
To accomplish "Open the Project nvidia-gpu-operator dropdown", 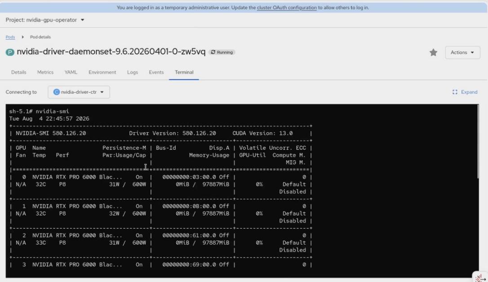I will (45, 20).
